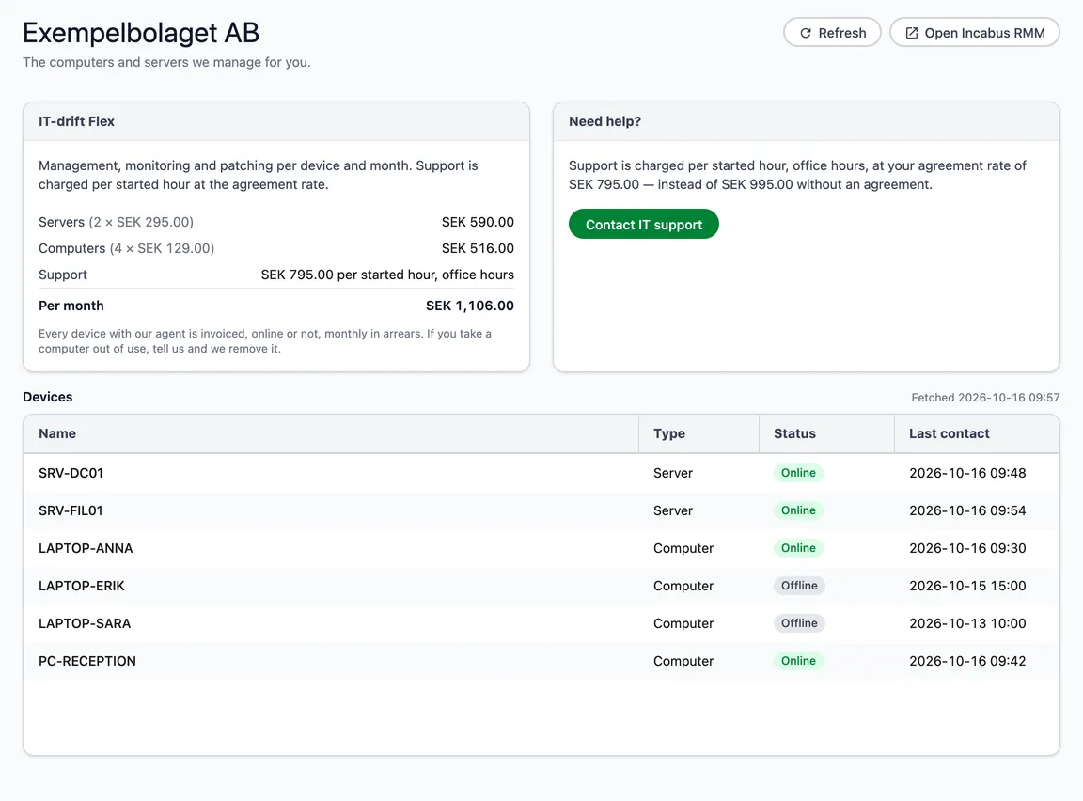The width and height of the screenshot is (1083, 801).
Task: Click last contact time 2026-10-16 09:48
Action: (x=967, y=473)
